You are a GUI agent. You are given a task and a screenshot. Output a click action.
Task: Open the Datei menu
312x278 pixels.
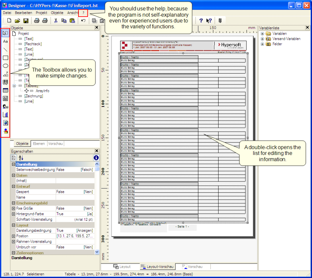click(x=7, y=13)
